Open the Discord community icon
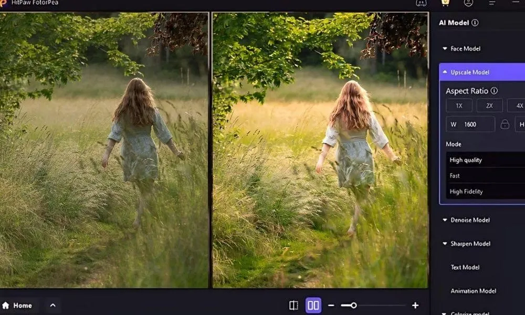Viewport: 525px width, 315px height. pyautogui.click(x=421, y=3)
